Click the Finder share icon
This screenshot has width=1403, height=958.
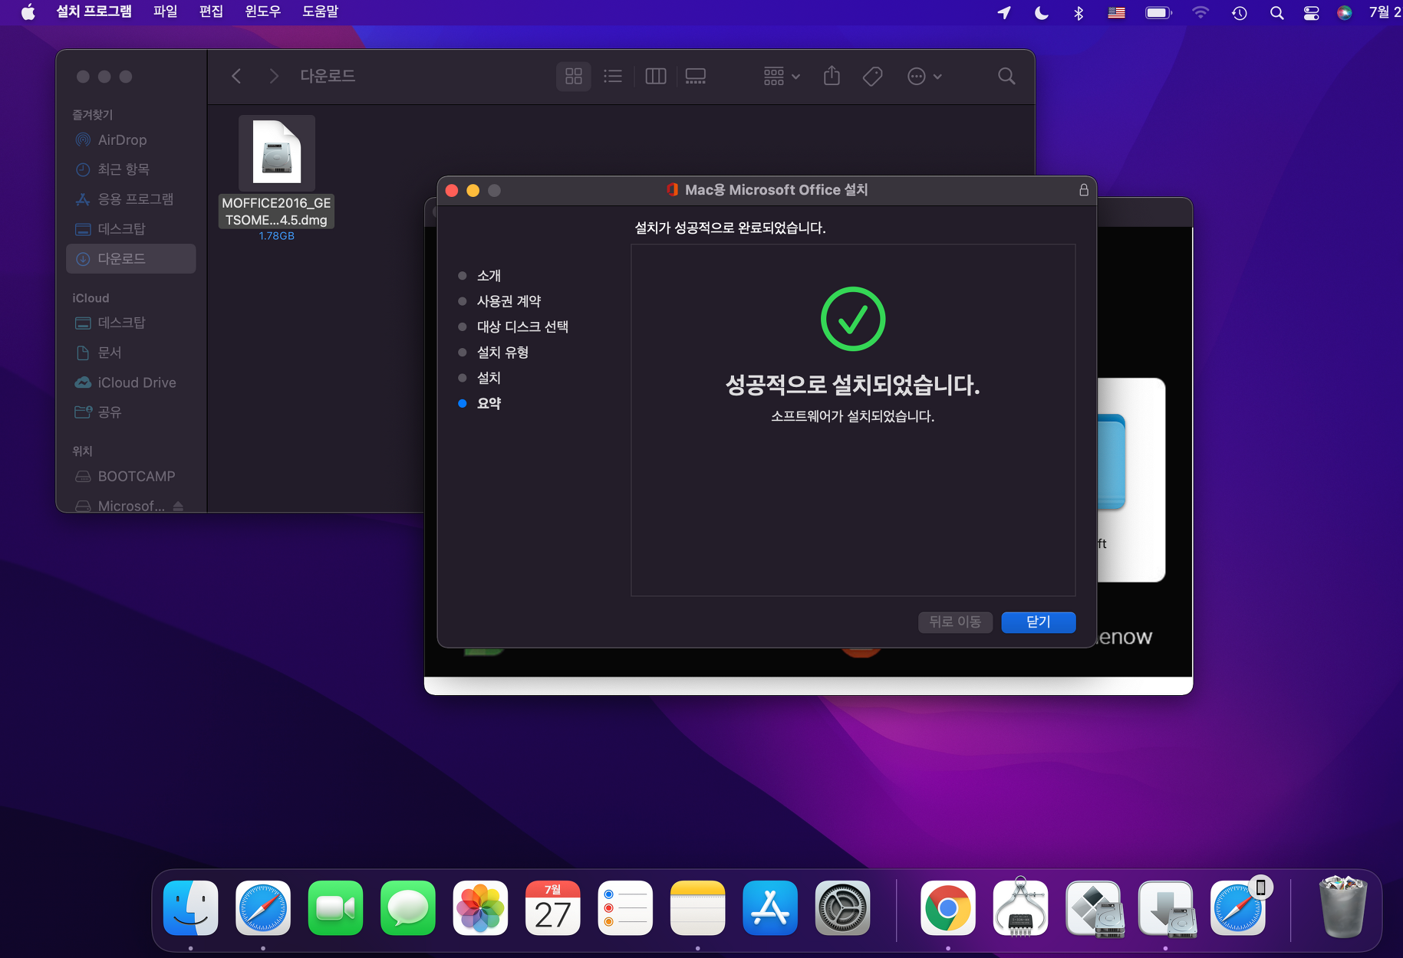pos(832,76)
